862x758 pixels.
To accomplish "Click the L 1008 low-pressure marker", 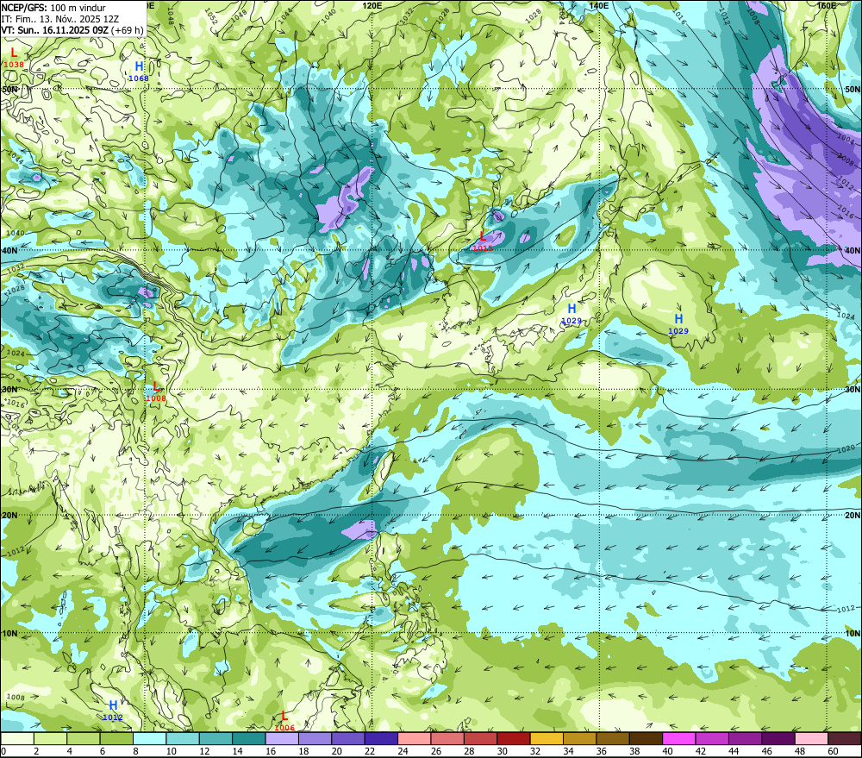I will click(x=156, y=392).
